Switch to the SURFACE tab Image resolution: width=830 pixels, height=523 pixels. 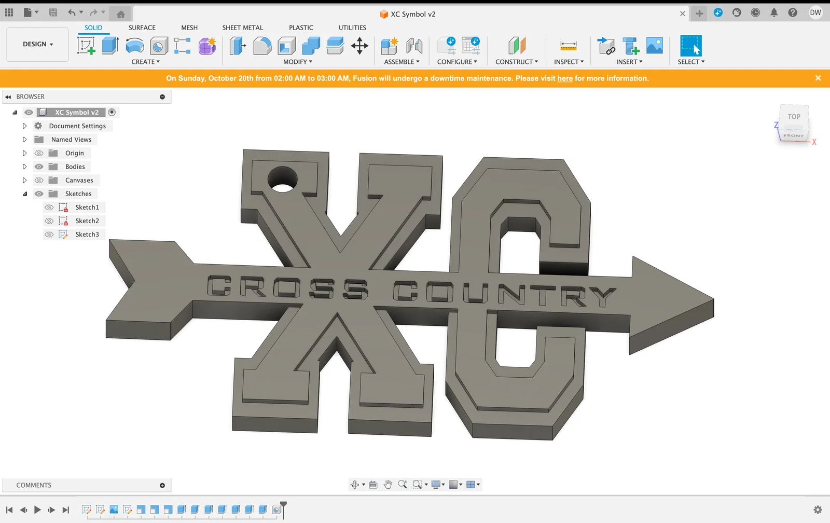[x=142, y=27]
